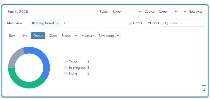Click the New row button
Viewport: 210px width, 99px height.
tap(193, 12)
